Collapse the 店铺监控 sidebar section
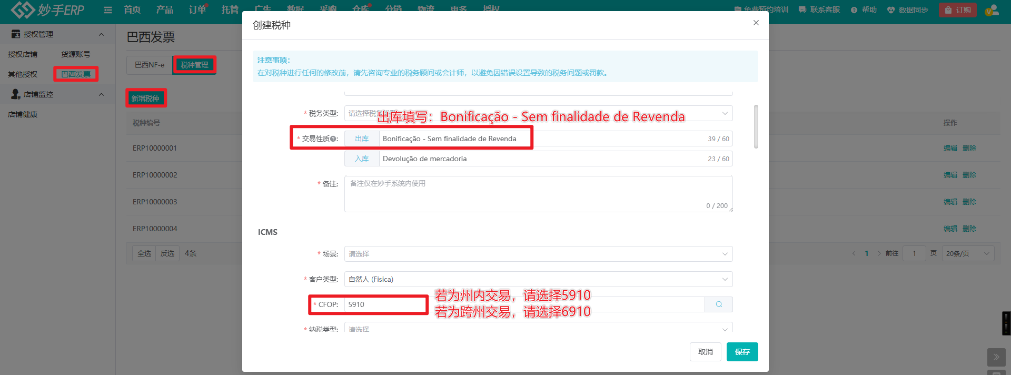Screen dimensions: 1011x375 101,94
